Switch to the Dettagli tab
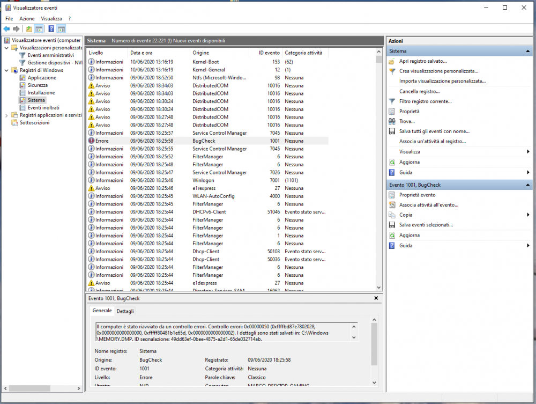The height and width of the screenshot is (404, 536). (125, 311)
